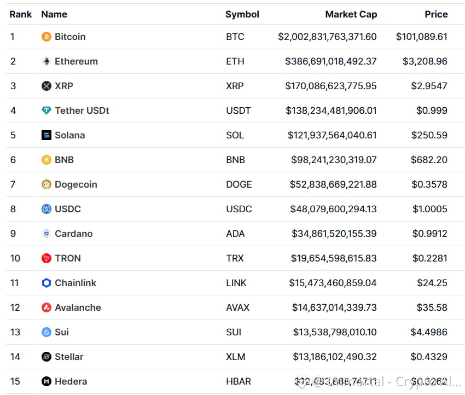
Task: Click the Sui droplet icon
Action: click(x=47, y=332)
